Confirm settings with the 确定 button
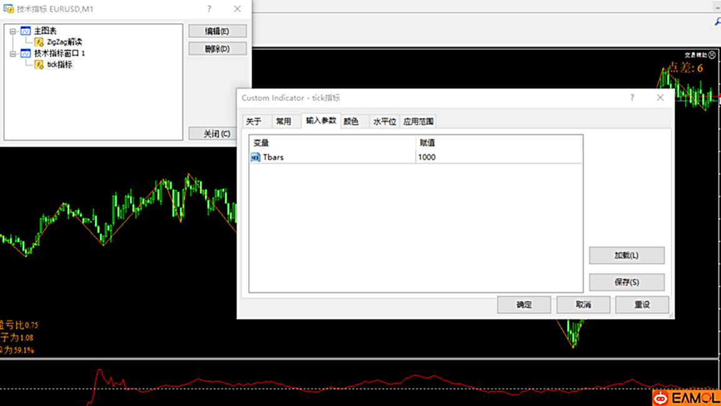The image size is (721, 406). pyautogui.click(x=524, y=305)
